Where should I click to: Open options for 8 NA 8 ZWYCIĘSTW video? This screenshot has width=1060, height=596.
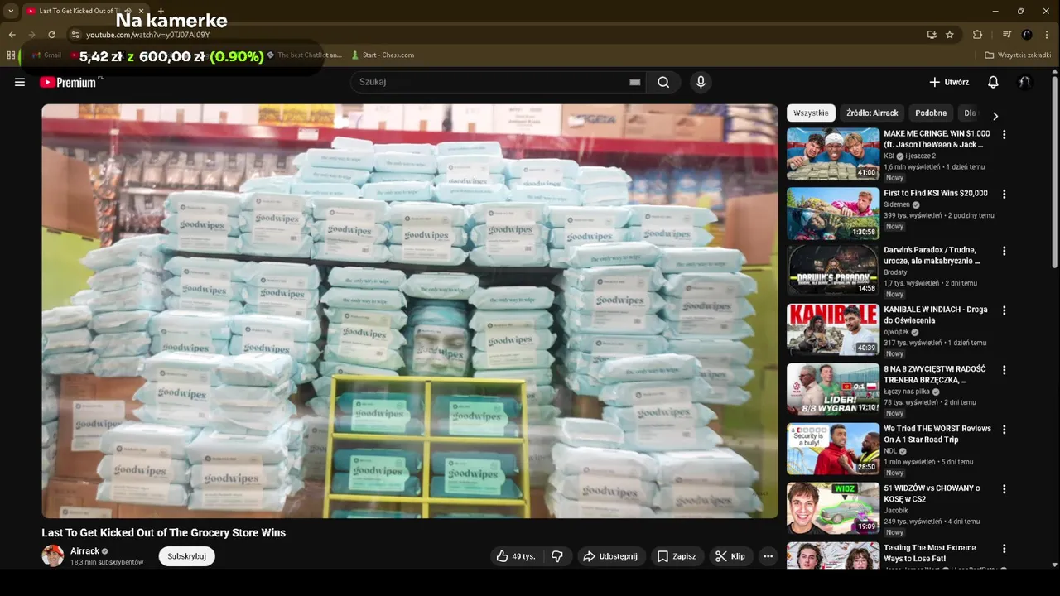pos(1005,370)
